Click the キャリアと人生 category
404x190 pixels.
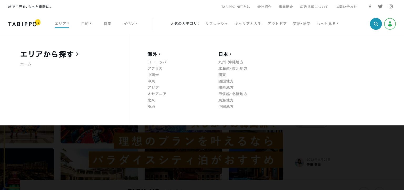point(248,23)
